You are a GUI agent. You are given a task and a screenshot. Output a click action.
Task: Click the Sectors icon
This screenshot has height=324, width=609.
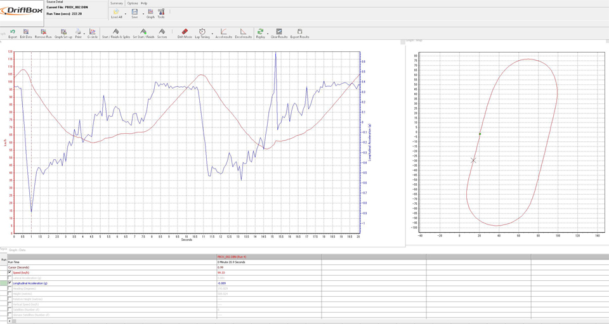click(x=162, y=33)
